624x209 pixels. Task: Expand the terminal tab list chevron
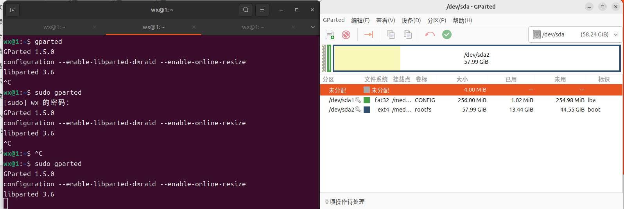click(x=313, y=27)
